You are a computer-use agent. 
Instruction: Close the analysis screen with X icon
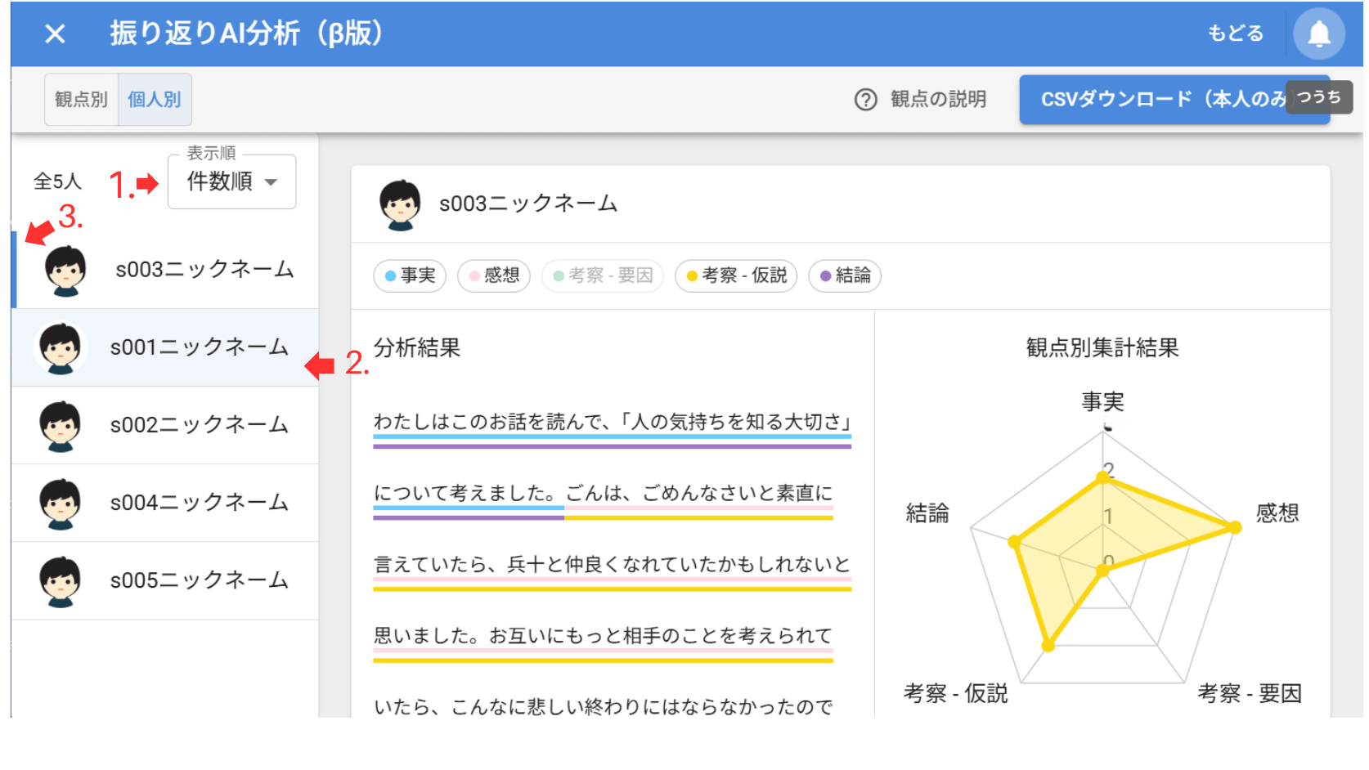tap(55, 34)
